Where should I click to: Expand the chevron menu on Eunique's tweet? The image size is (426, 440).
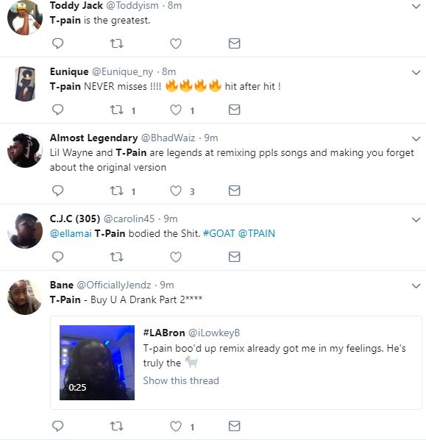tap(416, 73)
